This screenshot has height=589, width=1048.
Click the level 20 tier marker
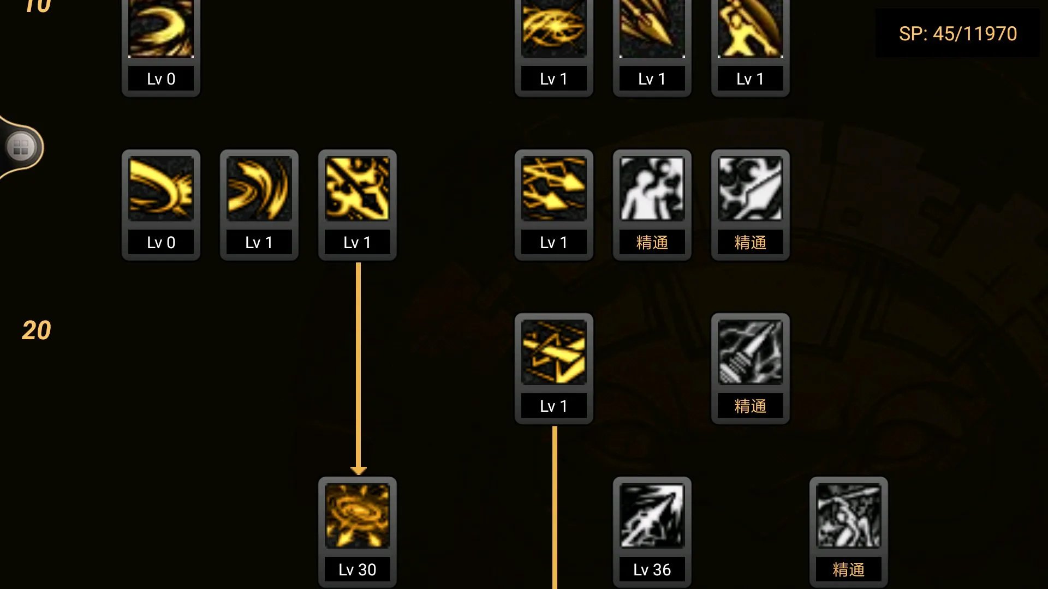(x=37, y=330)
